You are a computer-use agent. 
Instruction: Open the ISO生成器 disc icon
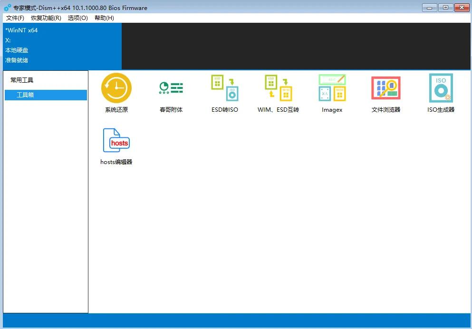pyautogui.click(x=441, y=88)
